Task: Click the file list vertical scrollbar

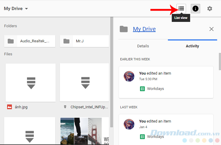Action: coord(112,72)
